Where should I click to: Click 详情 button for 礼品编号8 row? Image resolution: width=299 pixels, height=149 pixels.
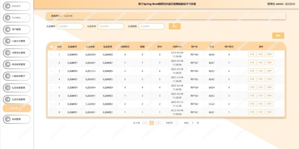252,54
